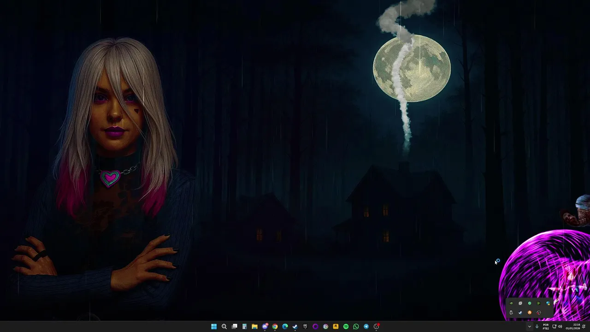Collapse the hidden tray icons flyout
Viewport: 590px width, 332px height.
pos(530,326)
